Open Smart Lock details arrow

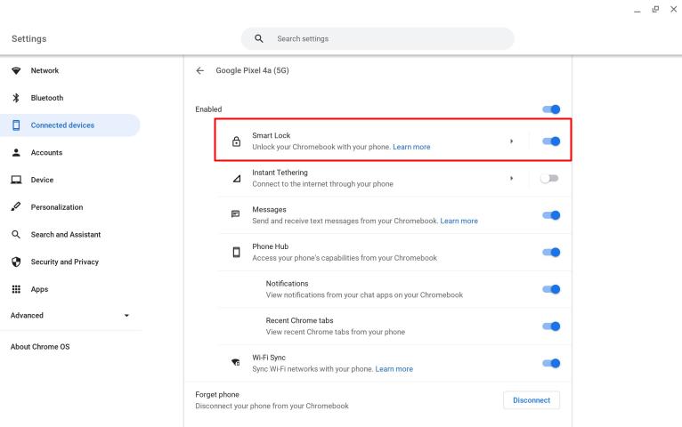click(511, 141)
